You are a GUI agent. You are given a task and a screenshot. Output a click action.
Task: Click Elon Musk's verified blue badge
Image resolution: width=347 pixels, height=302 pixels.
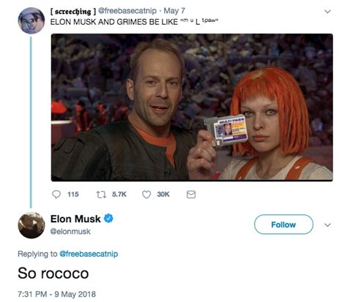pyautogui.click(x=108, y=218)
